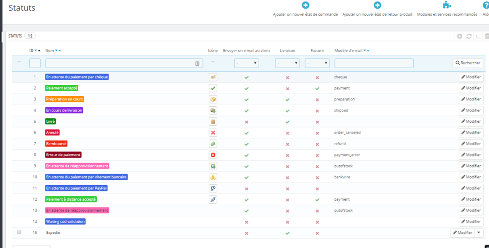Open the Envoyer un e-mail au client filter dropdown
Screen dimensions: 489x248
click(x=246, y=63)
